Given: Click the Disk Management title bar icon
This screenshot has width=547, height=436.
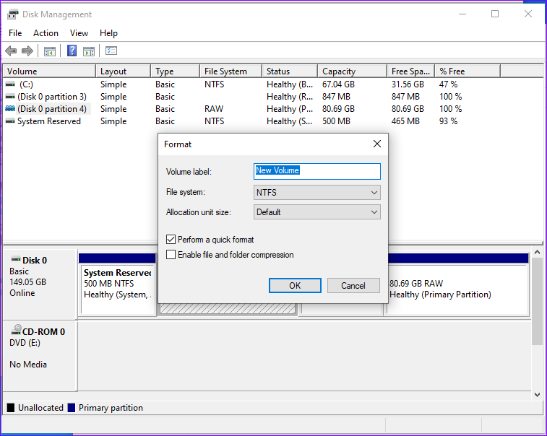Looking at the screenshot, I should pos(12,14).
